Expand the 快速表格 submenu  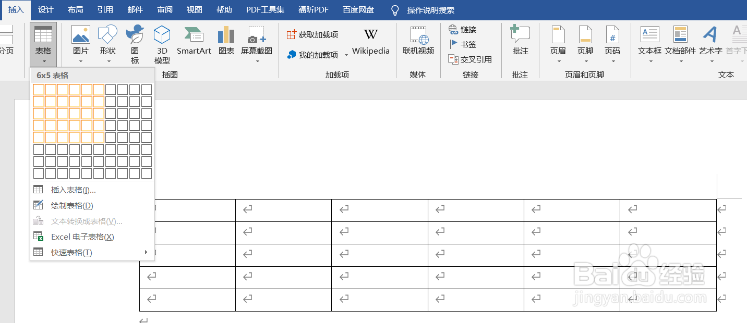tap(70, 252)
